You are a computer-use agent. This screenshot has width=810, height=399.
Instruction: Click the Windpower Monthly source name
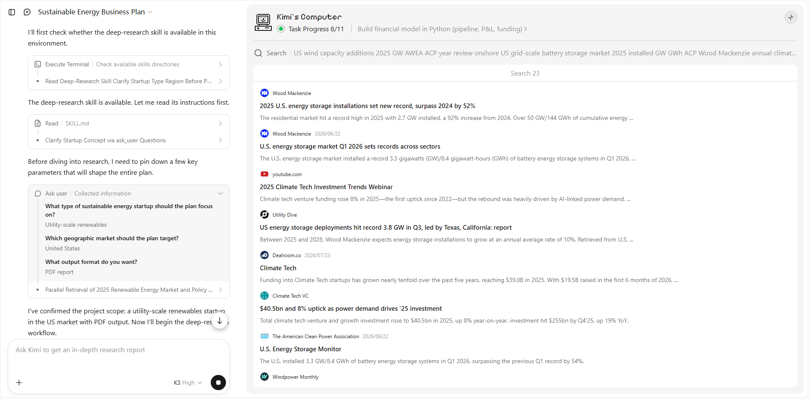[295, 377]
